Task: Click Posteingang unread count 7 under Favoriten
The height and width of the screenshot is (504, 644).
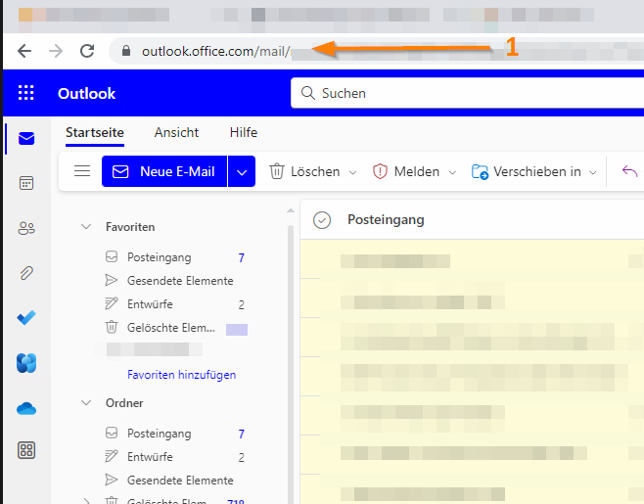Action: coord(241,258)
